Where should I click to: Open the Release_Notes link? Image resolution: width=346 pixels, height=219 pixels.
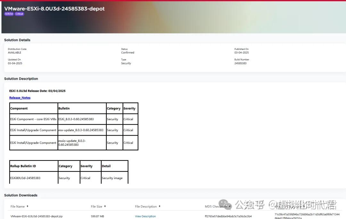point(20,98)
